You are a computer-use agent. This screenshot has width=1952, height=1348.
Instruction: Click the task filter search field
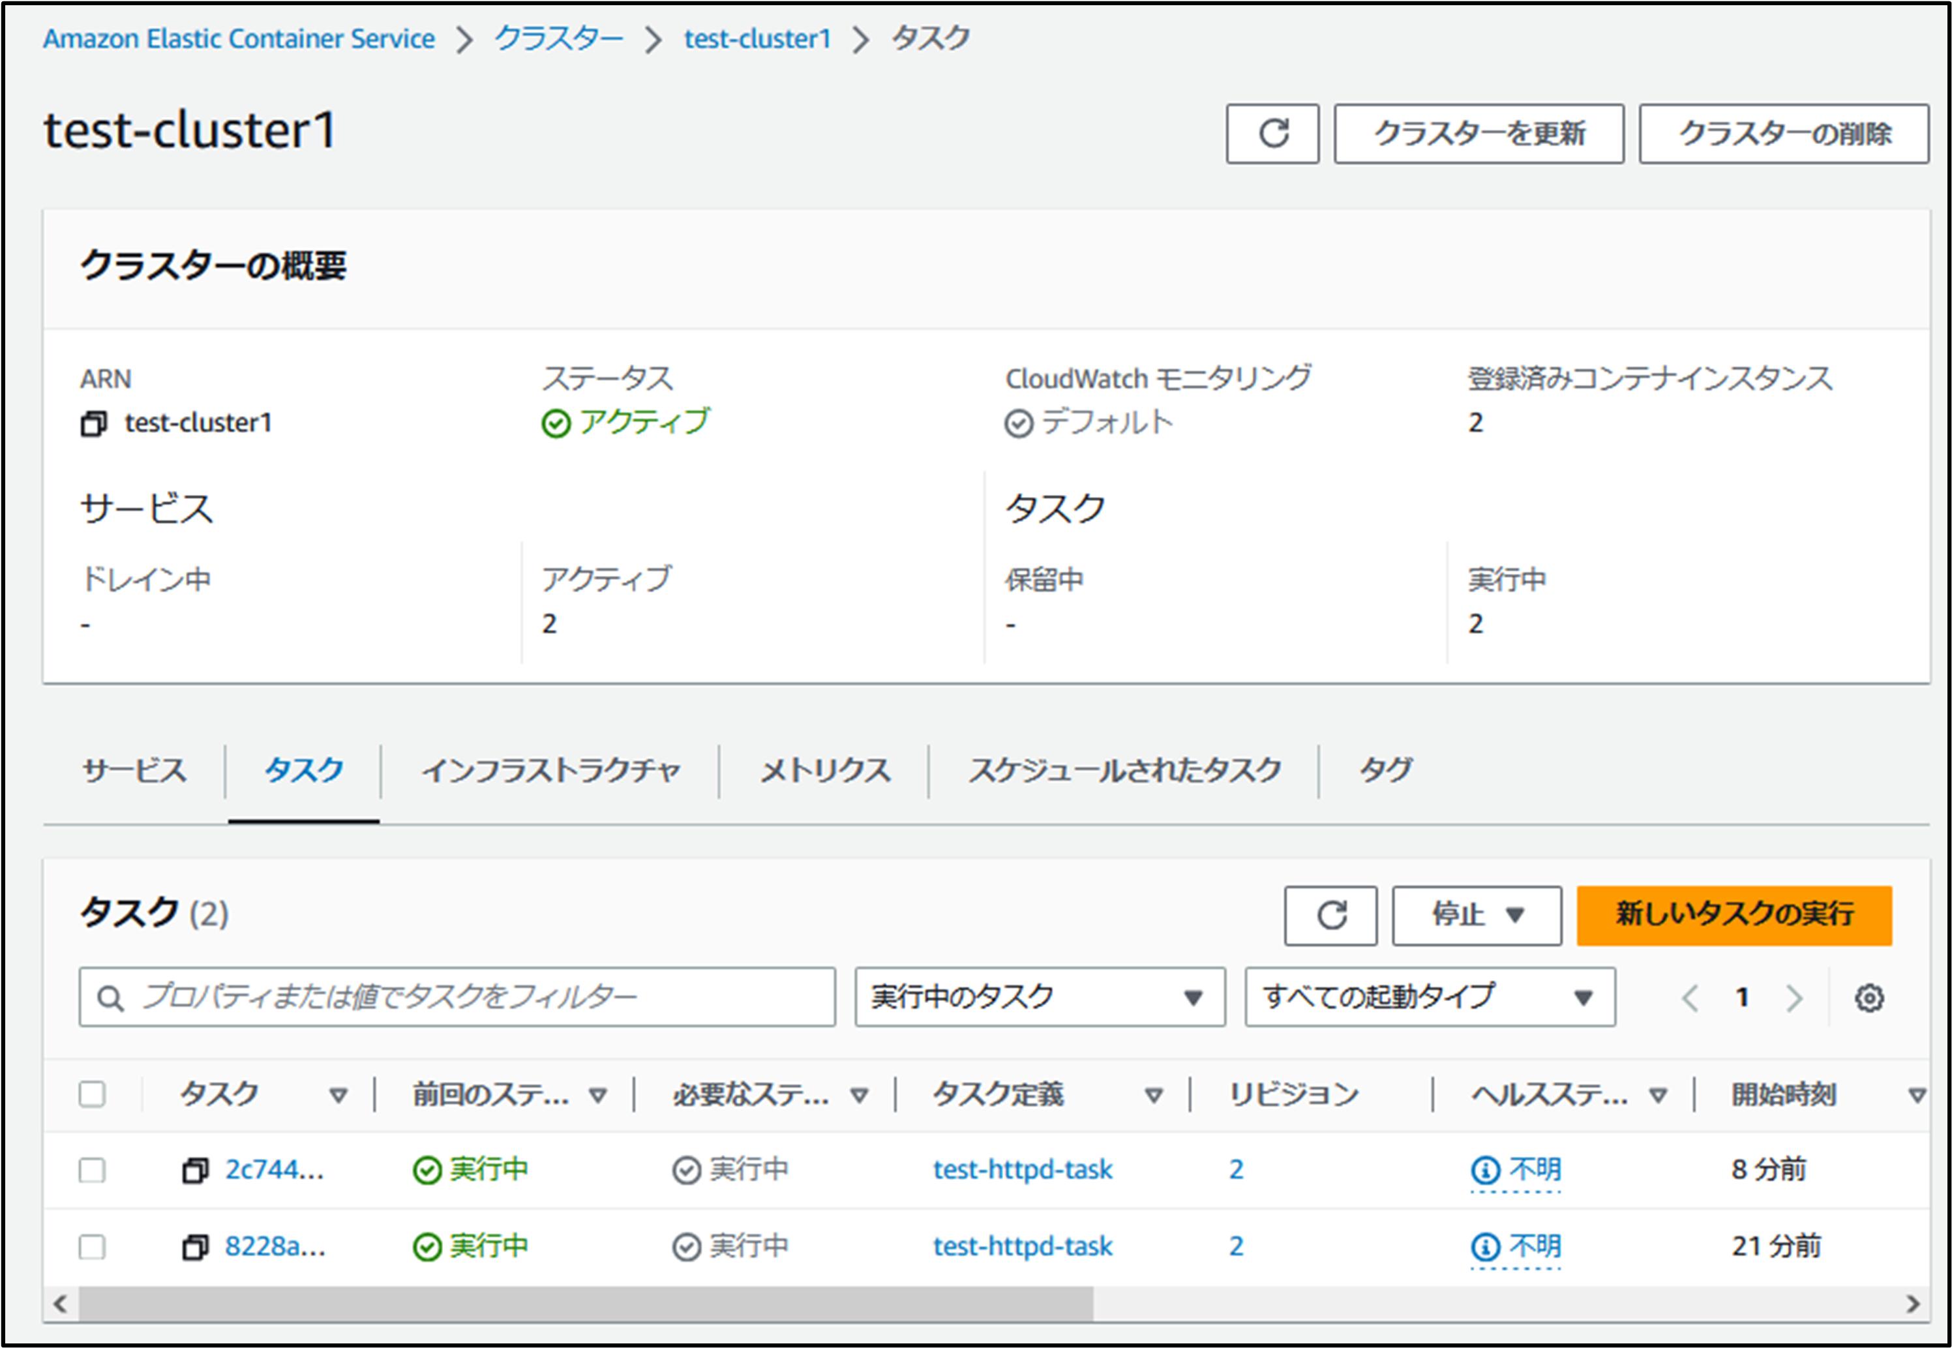pos(473,998)
